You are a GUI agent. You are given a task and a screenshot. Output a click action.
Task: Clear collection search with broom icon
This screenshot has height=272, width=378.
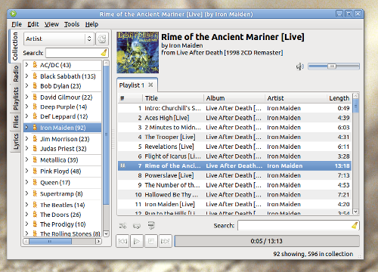coord(104,53)
